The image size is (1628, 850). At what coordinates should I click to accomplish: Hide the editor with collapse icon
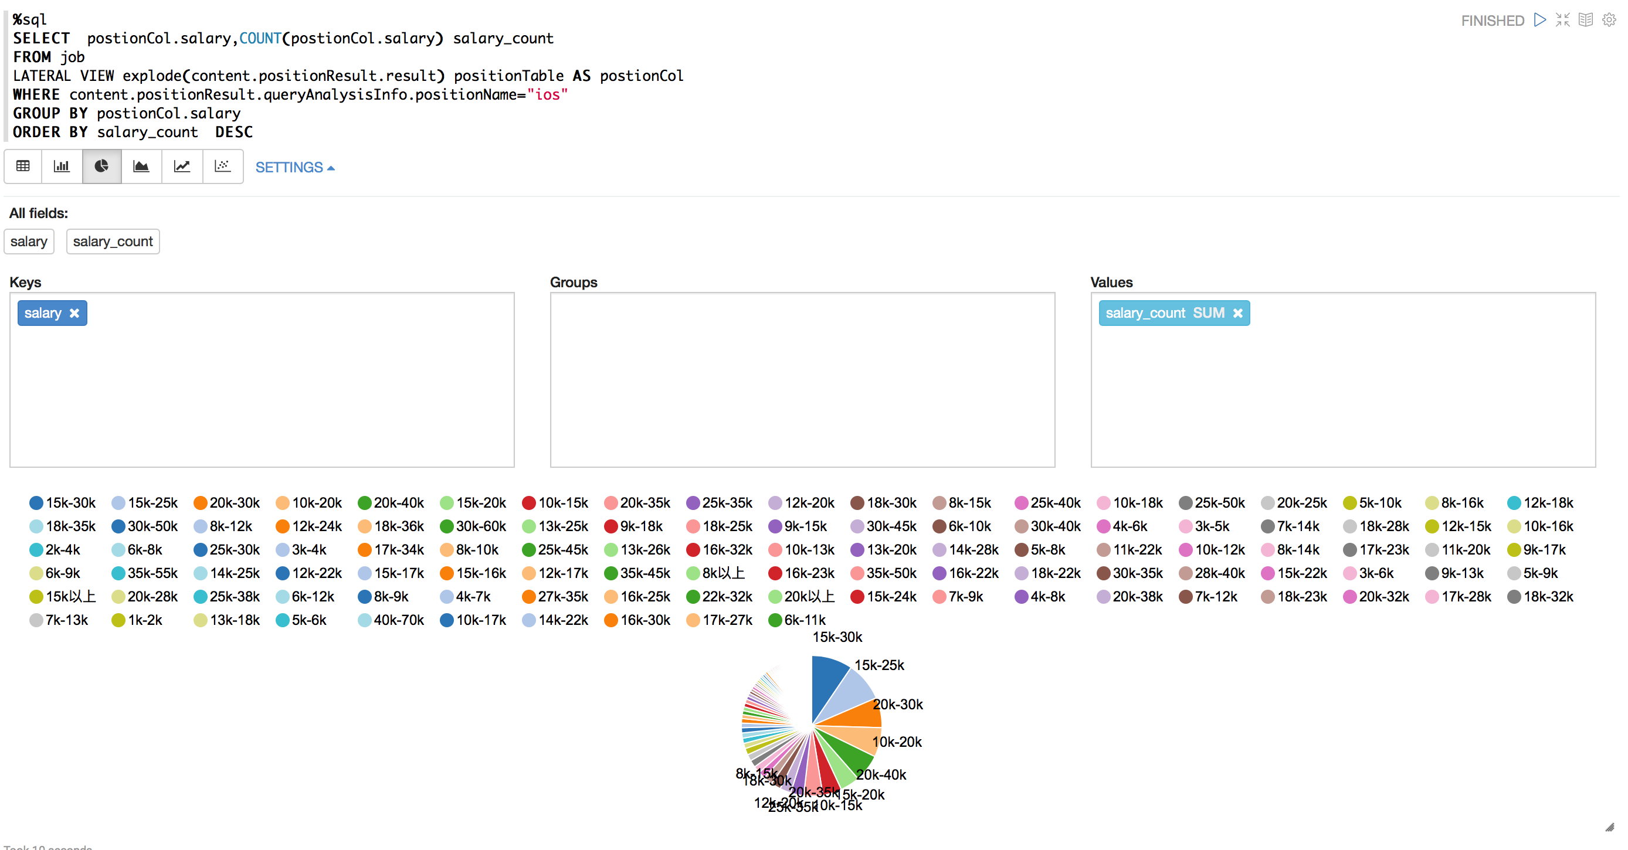(1563, 20)
